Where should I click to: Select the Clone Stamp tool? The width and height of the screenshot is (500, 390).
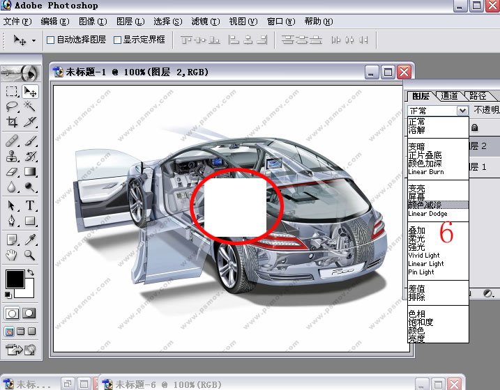12,156
